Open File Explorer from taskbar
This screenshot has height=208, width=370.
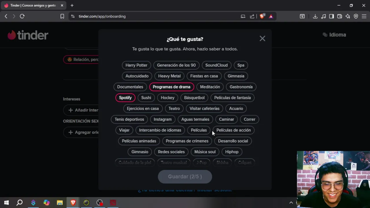[x=60, y=203]
